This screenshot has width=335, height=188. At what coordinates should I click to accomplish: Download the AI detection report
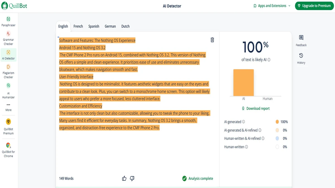pyautogui.click(x=256, y=108)
